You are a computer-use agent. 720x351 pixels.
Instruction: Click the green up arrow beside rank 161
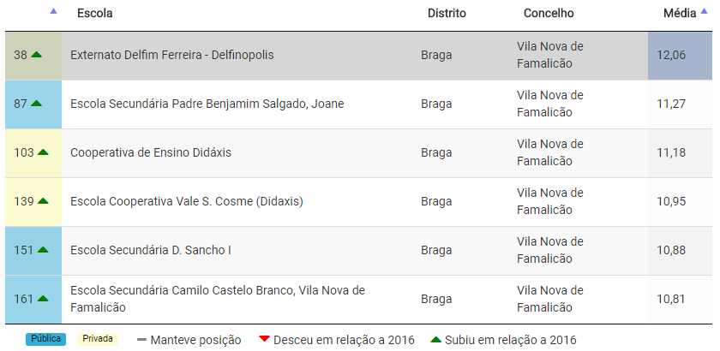coord(43,299)
